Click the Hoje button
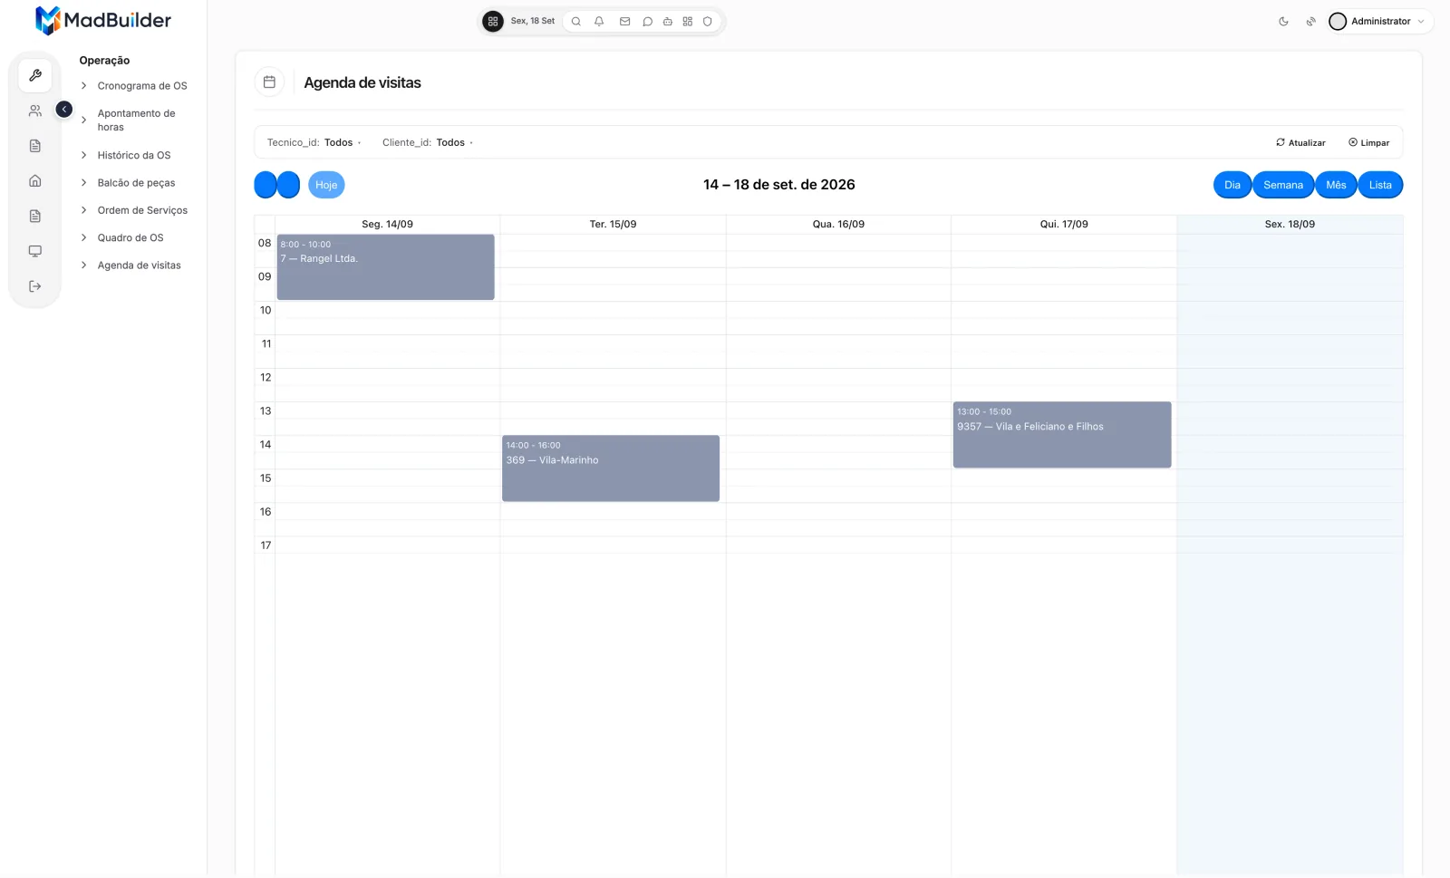 tap(326, 185)
